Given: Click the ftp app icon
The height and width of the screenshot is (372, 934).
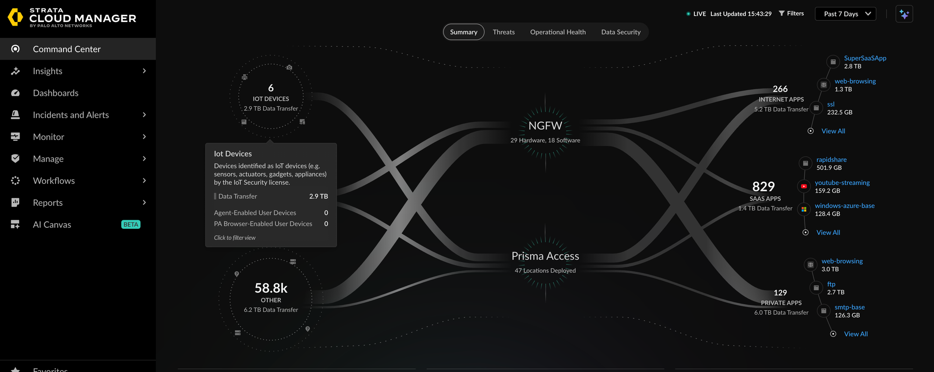Looking at the screenshot, I should tap(816, 288).
